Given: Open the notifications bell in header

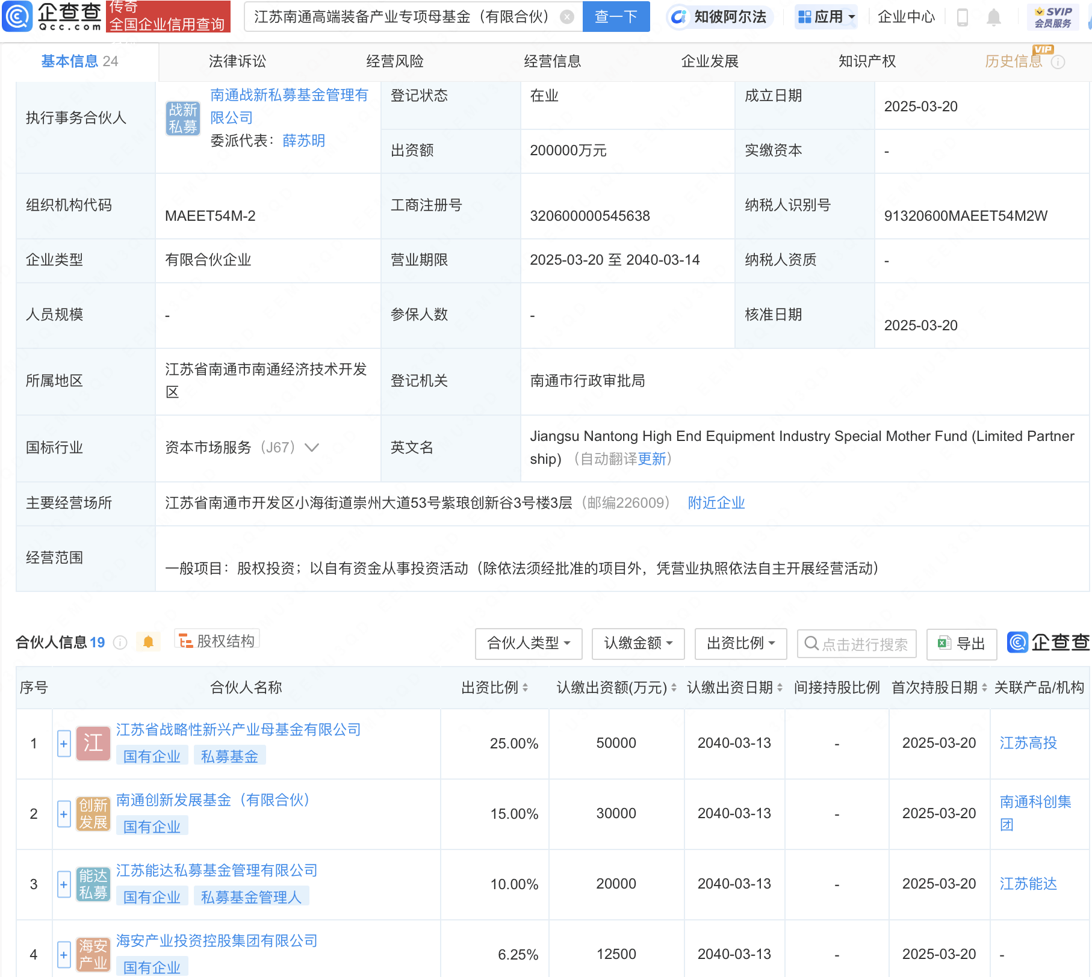Looking at the screenshot, I should click(x=994, y=17).
